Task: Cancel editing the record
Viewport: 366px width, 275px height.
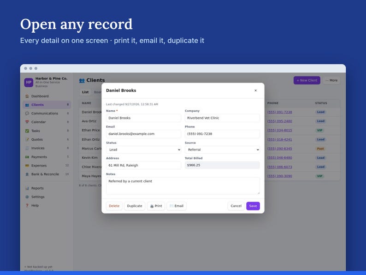Action: (236, 206)
